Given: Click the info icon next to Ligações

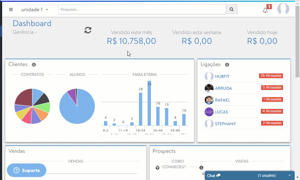Looking at the screenshot, I should (227, 65).
